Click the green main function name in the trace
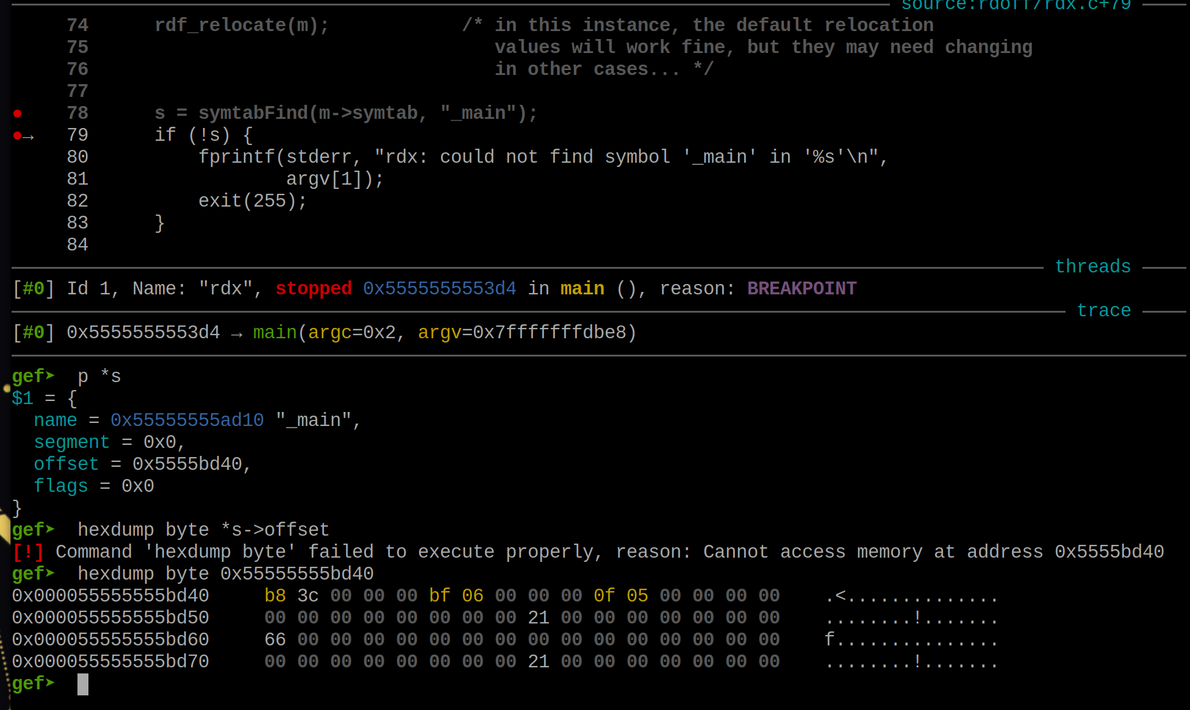 click(x=274, y=333)
